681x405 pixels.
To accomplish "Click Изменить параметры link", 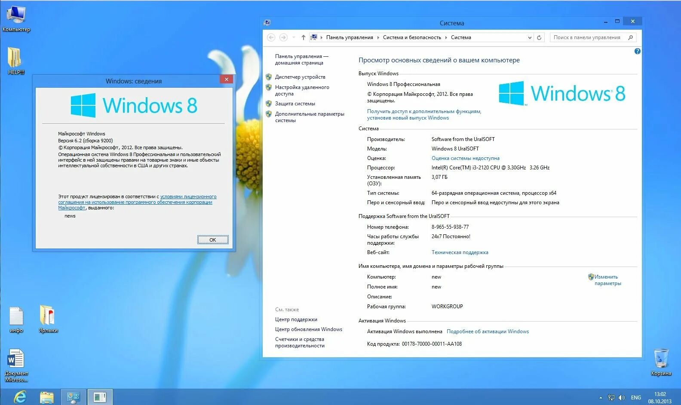I will pyautogui.click(x=607, y=280).
